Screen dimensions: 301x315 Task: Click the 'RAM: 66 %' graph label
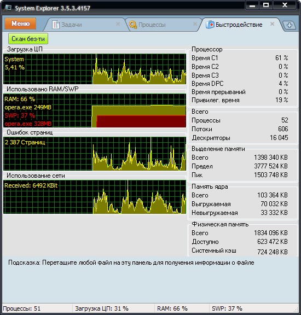click(x=20, y=99)
